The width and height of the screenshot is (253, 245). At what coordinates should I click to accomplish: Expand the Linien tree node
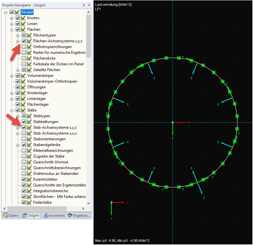[x=12, y=24]
